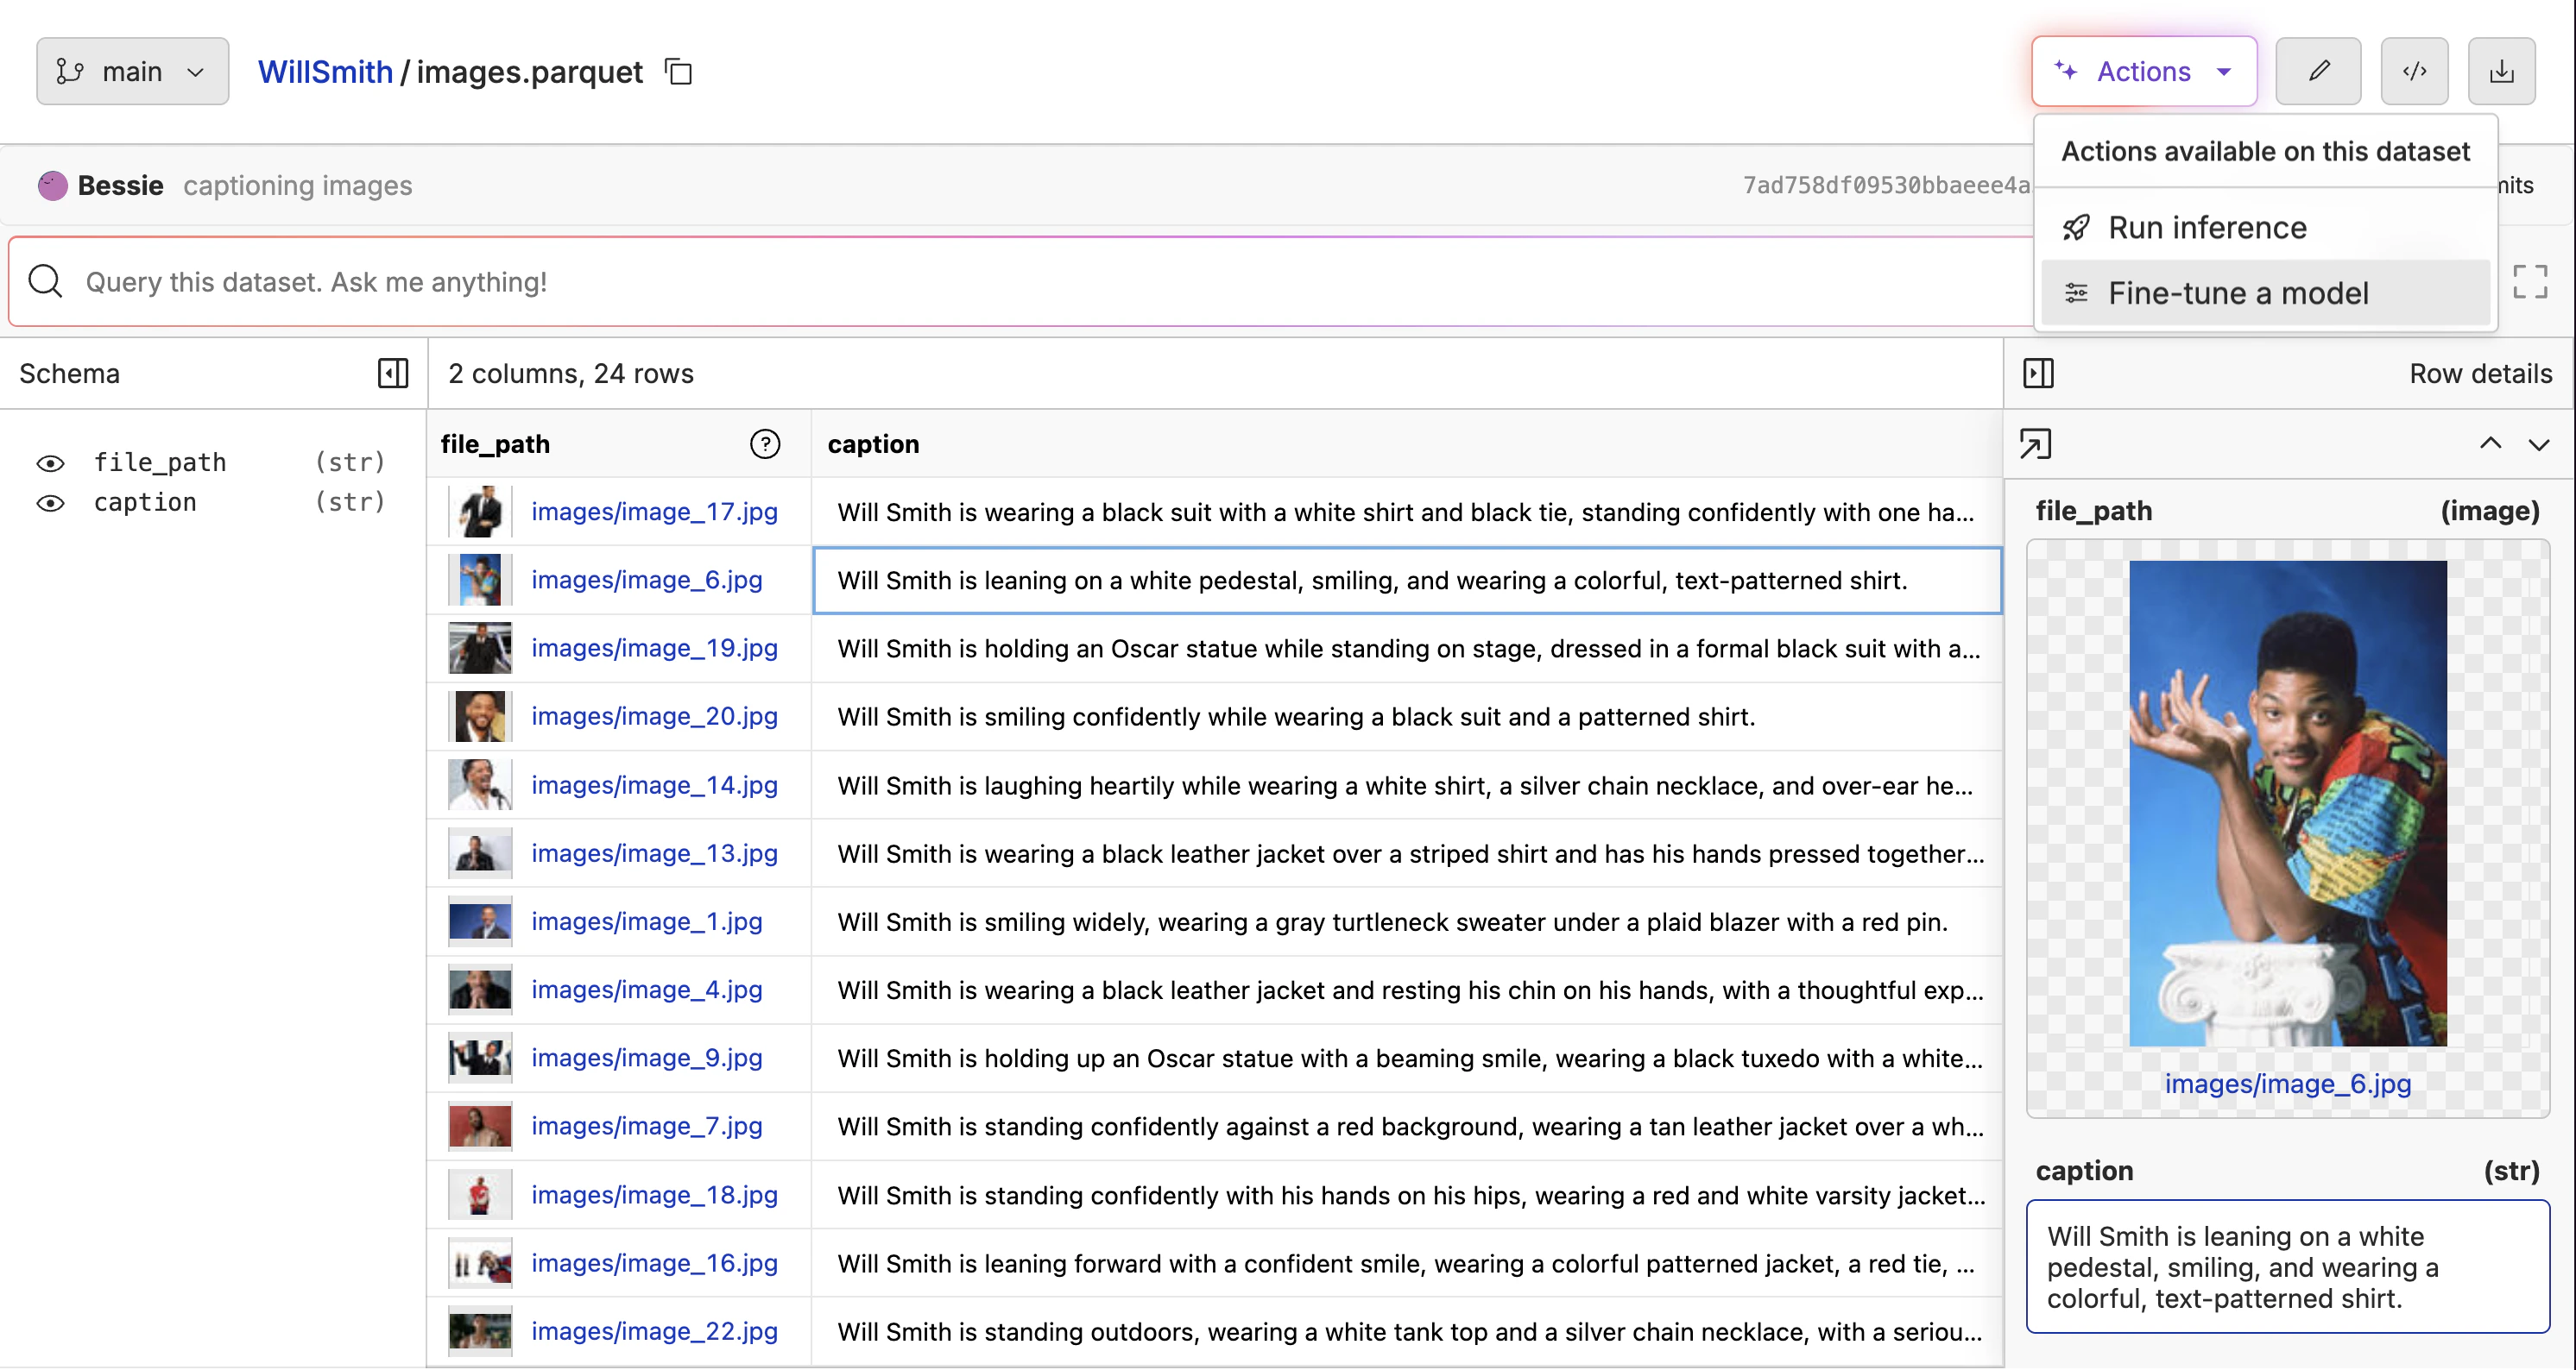Open the code embed icon button
The width and height of the screenshot is (2576, 1370).
click(2414, 71)
